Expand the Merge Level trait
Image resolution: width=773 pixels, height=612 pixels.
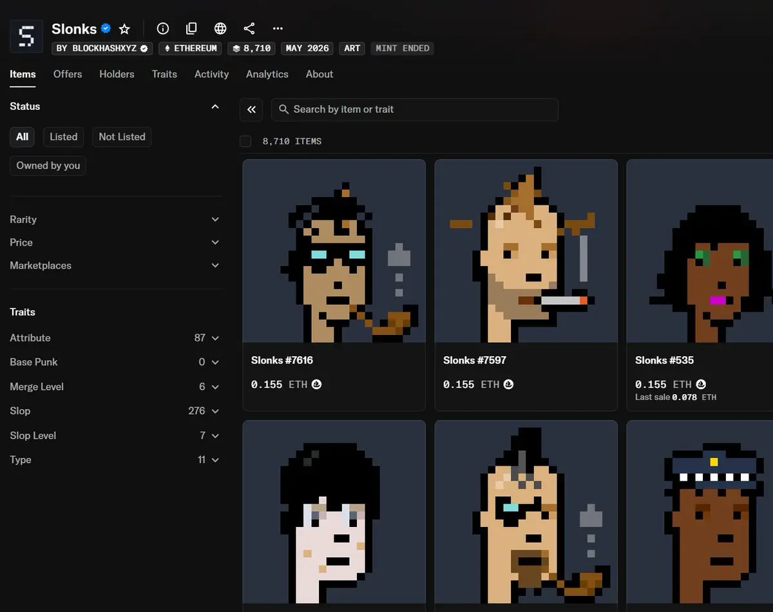pyautogui.click(x=115, y=387)
